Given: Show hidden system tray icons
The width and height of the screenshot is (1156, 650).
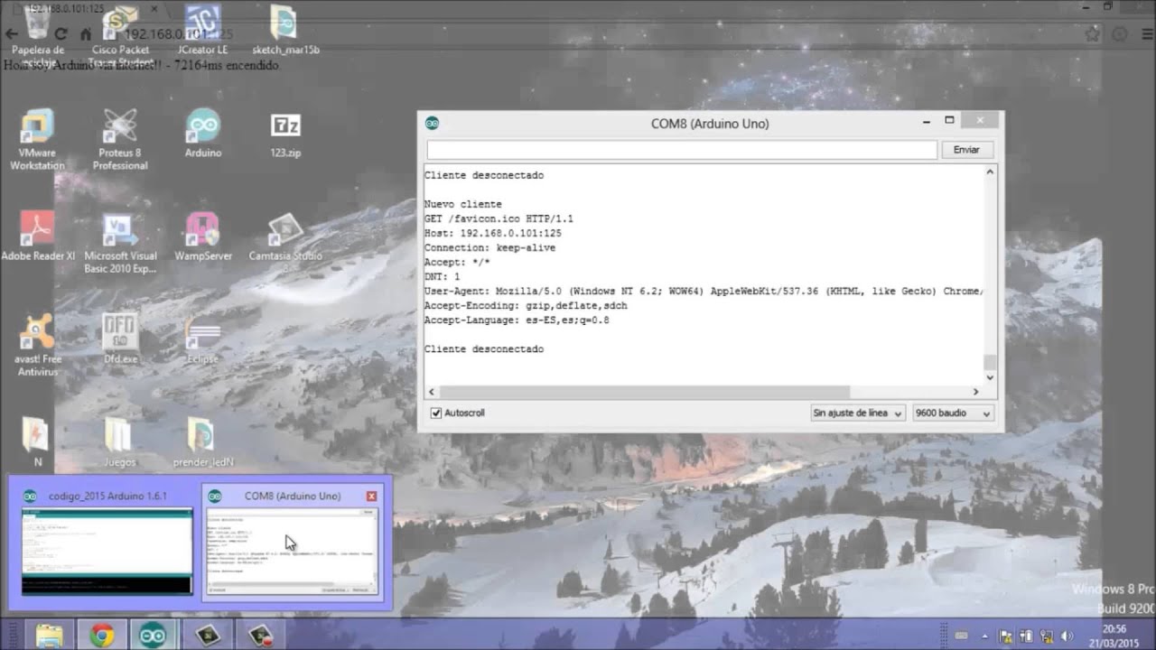Looking at the screenshot, I should (x=984, y=636).
